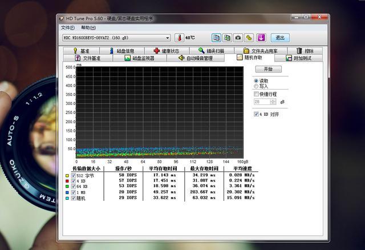365x250 pixels.
Task: Click the cyan 随机 color swatch
Action: click(x=67, y=198)
